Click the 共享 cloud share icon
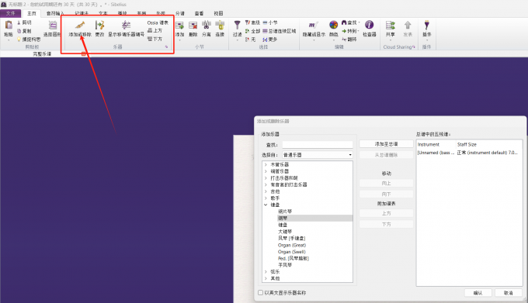Viewport: 528px width, 303px height. (391, 26)
